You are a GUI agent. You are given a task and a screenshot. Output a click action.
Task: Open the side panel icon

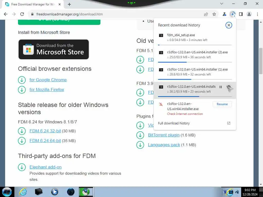(241, 14)
